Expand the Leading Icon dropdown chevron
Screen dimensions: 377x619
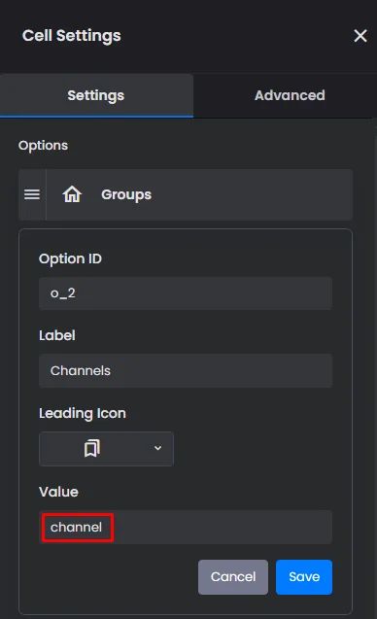click(x=158, y=448)
